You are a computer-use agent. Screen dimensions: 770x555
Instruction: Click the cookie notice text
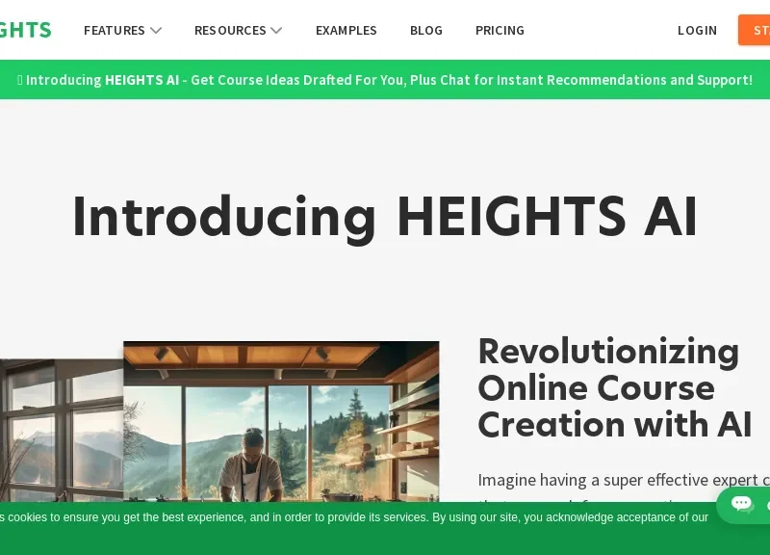[354, 517]
